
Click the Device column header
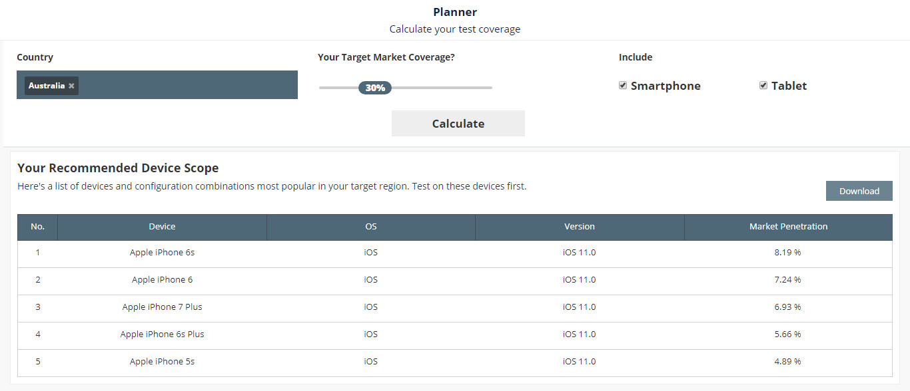163,227
